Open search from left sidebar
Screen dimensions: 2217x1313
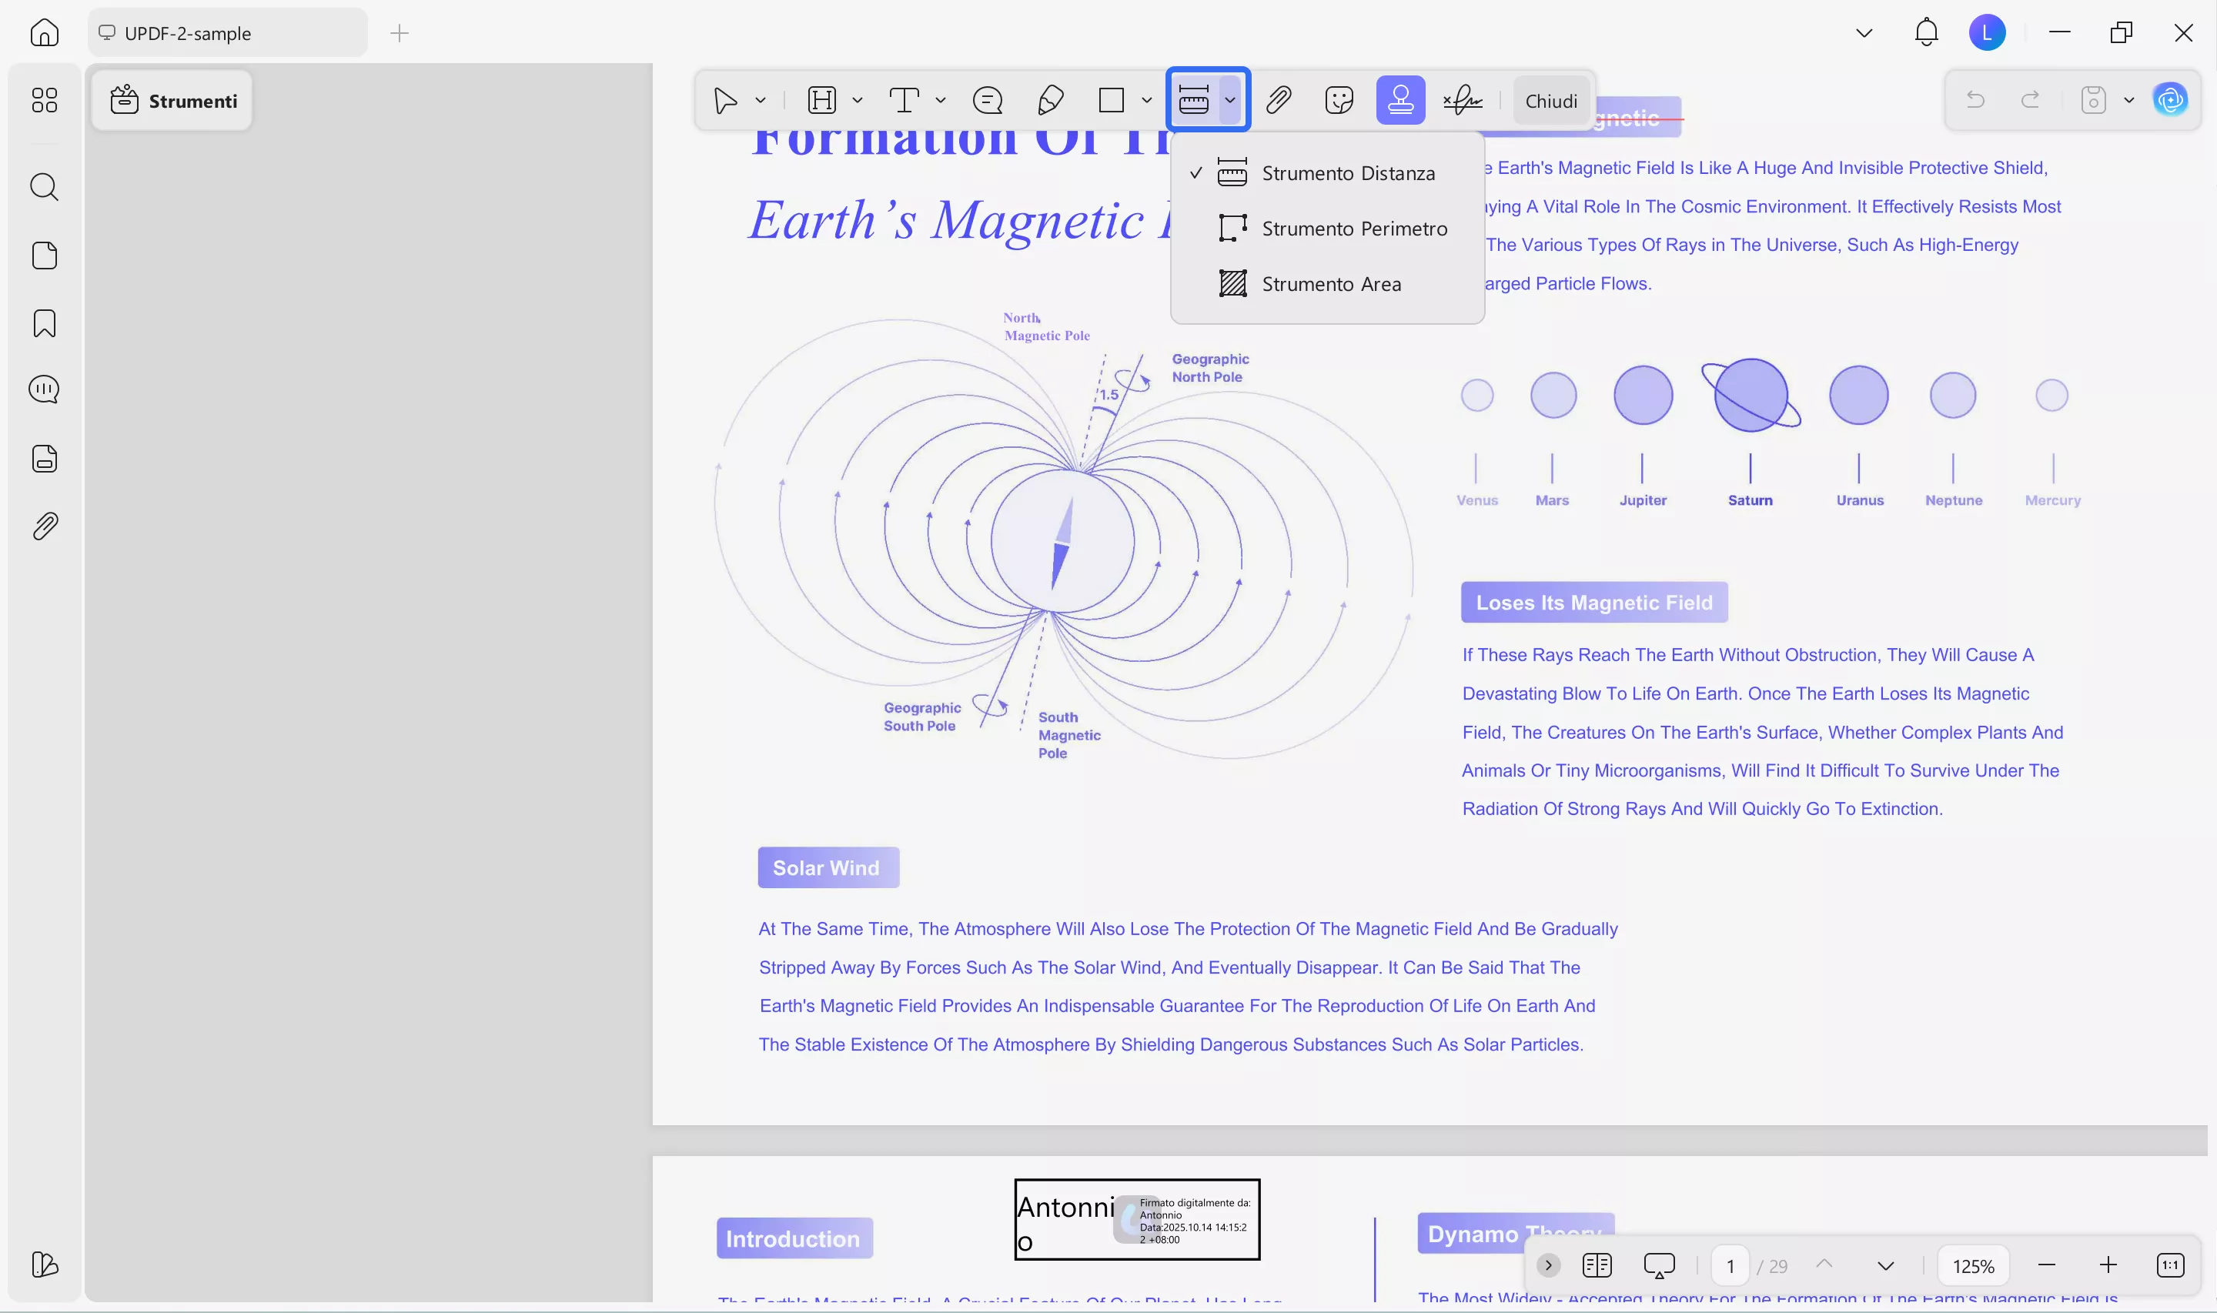click(x=44, y=187)
